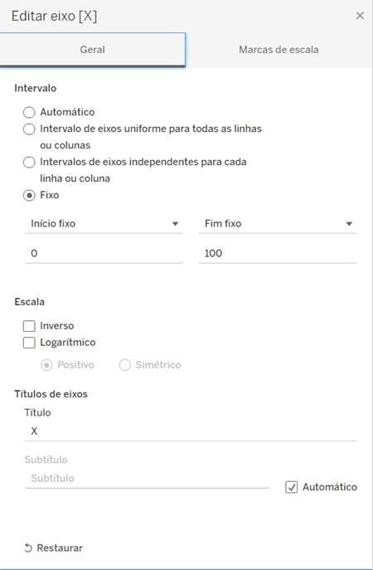Enable the Logarítmico scale checkbox

tap(29, 343)
